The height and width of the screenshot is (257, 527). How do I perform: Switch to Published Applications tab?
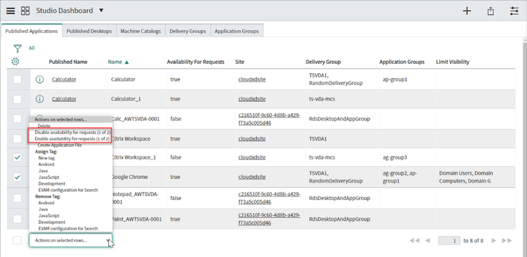(x=32, y=31)
